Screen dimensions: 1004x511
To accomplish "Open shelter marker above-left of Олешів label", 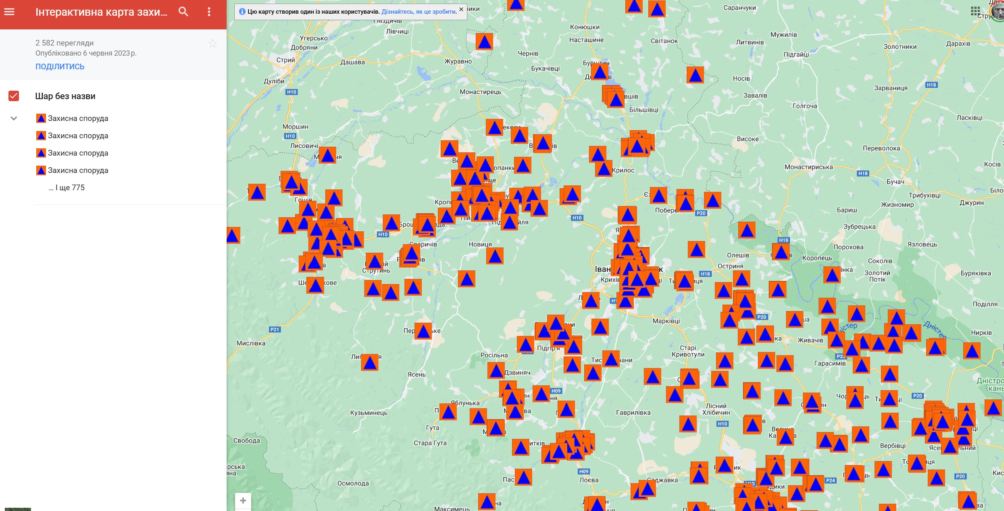I will click(x=696, y=249).
